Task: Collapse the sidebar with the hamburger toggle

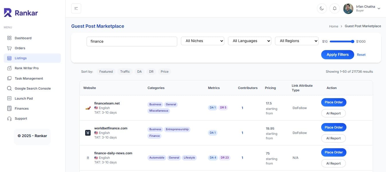Action: tap(76, 8)
